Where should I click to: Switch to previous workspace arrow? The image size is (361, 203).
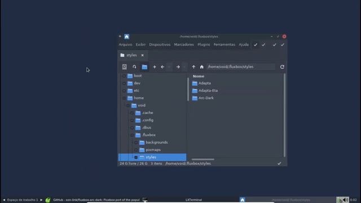click(4, 200)
